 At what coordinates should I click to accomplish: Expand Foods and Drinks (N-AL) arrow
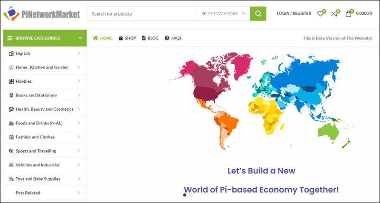tap(79, 123)
